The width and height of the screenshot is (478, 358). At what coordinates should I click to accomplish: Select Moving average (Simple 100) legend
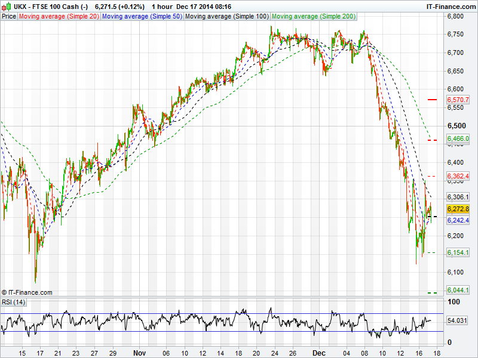[x=226, y=16]
